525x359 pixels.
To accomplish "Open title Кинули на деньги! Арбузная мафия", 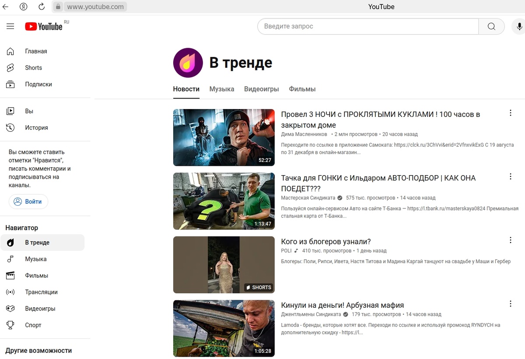I will (342, 305).
